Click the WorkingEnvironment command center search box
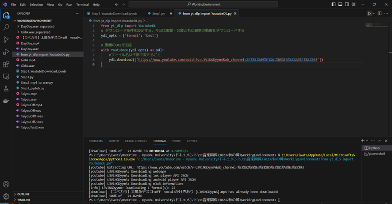Image resolution: width=392 pixels, height=204 pixels. [203, 4]
